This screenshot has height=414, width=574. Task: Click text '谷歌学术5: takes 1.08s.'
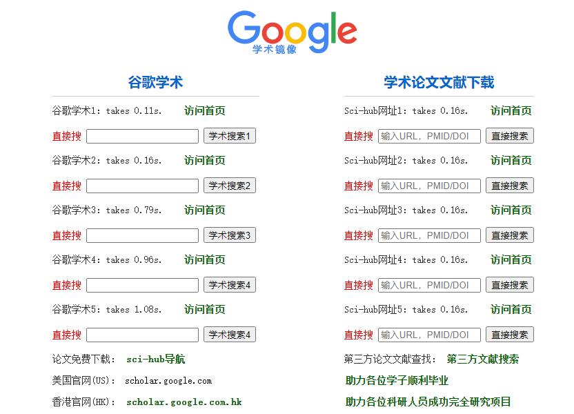pos(107,310)
